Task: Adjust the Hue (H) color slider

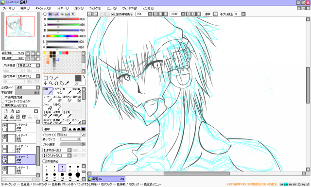Action: (x=62, y=36)
